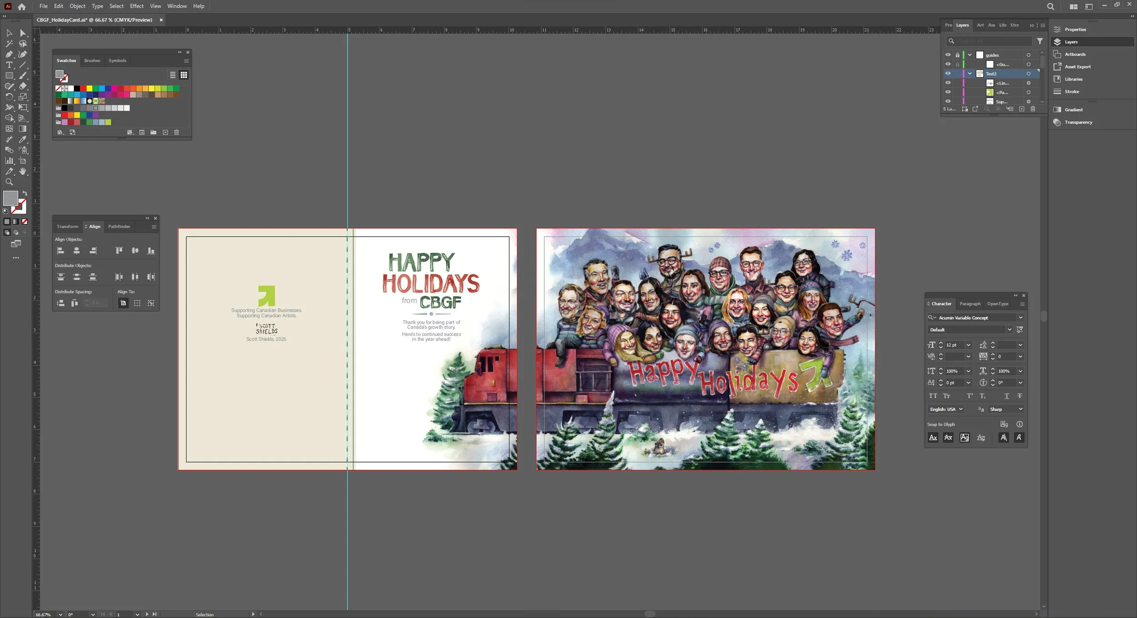Select the Rotate tool
Image resolution: width=1137 pixels, height=618 pixels.
pyautogui.click(x=9, y=97)
